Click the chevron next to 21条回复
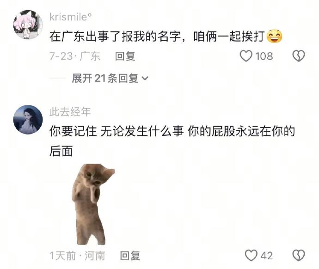The height and width of the screenshot is (269, 319). coord(145,78)
